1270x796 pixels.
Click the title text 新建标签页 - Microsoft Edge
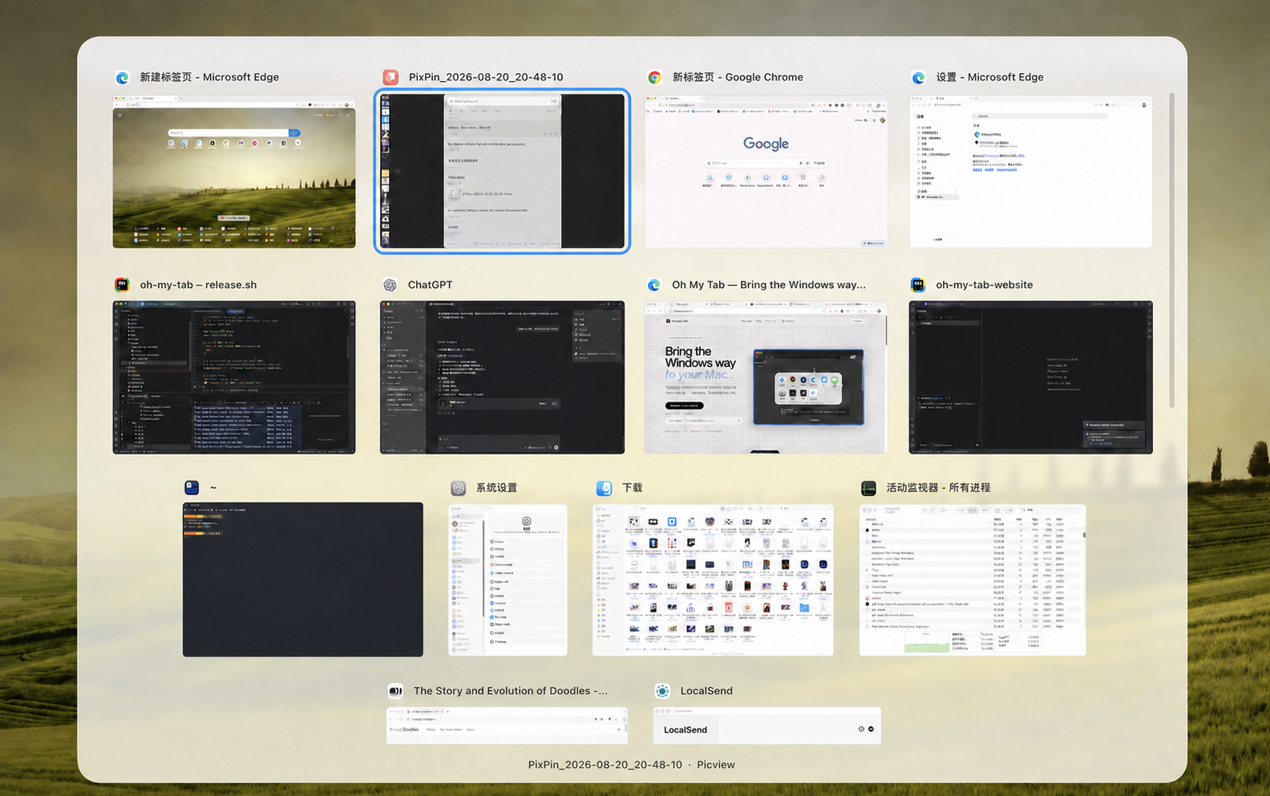pos(209,78)
